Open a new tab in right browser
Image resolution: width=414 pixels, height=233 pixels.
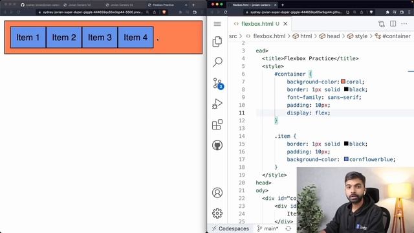tap(283, 5)
